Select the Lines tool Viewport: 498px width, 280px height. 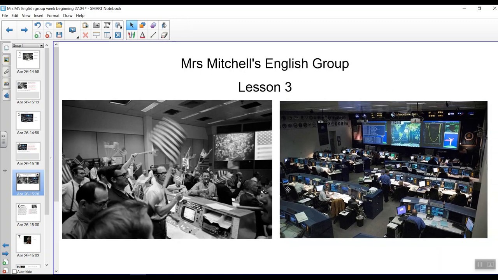point(153,35)
